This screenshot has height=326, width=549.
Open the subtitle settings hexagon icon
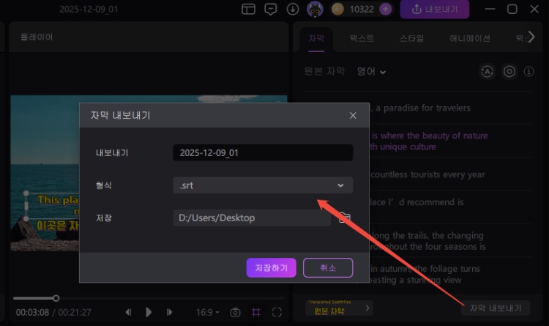tap(509, 71)
